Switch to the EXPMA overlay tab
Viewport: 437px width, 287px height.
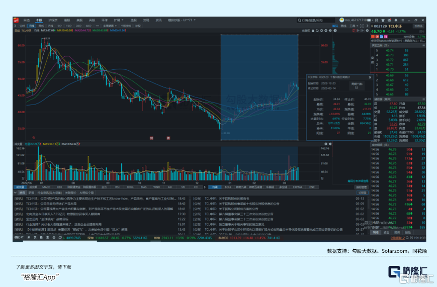[298, 187]
